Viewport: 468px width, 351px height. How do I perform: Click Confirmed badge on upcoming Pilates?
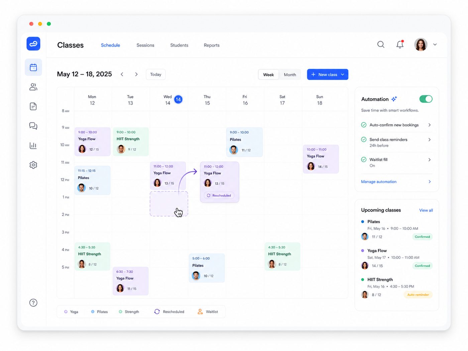422,237
